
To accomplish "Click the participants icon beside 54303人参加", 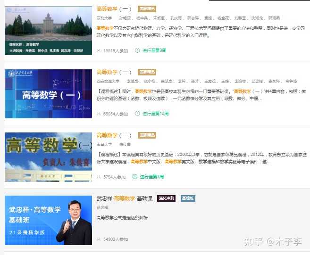I will coord(99,239).
